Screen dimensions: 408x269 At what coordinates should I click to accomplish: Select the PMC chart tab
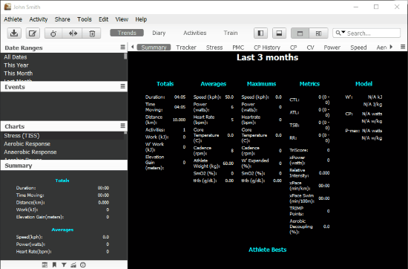(x=238, y=48)
